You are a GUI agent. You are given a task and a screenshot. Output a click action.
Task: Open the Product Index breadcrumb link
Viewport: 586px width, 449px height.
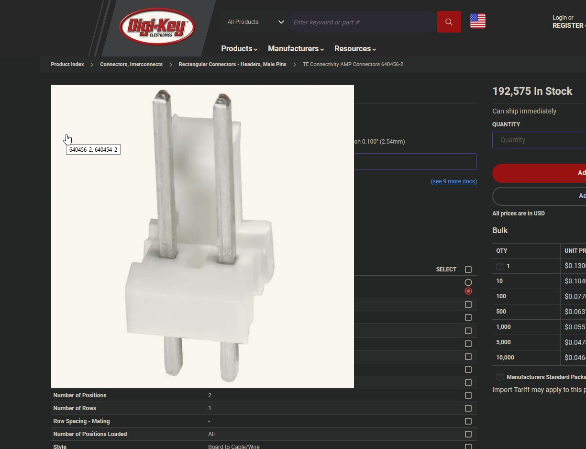[67, 64]
